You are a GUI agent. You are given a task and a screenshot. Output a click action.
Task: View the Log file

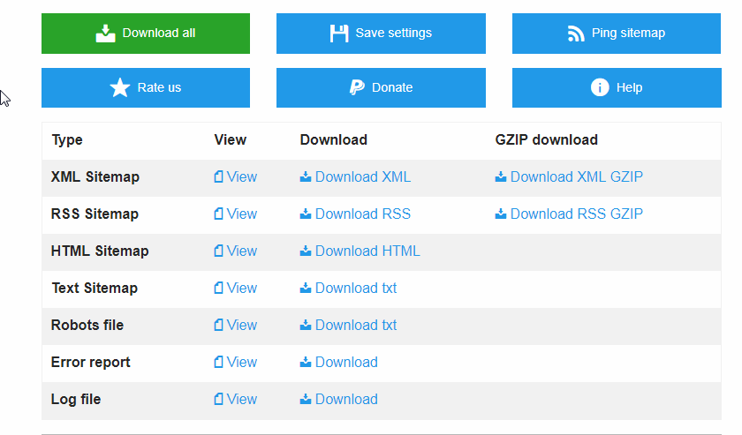[x=236, y=400]
